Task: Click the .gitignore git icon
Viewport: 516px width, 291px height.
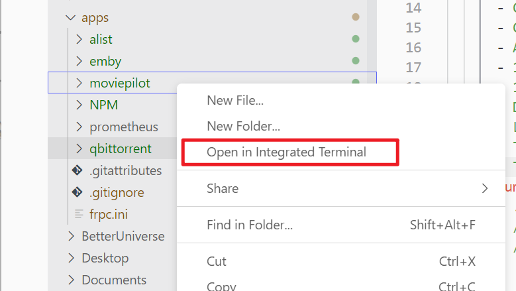Action: pos(77,193)
